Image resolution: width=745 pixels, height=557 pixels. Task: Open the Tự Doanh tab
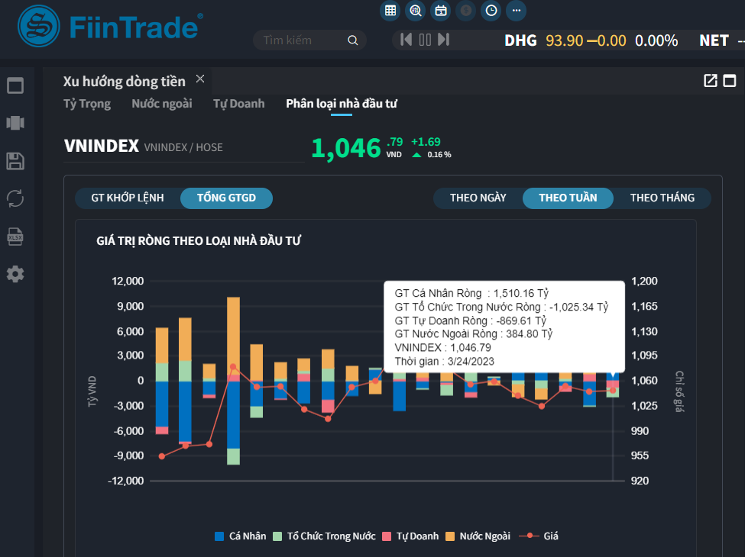[x=238, y=104]
